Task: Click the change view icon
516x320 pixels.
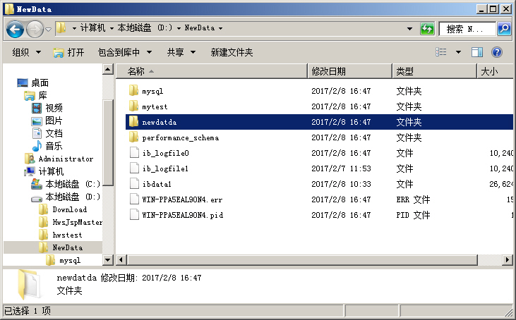Action: tap(441, 52)
